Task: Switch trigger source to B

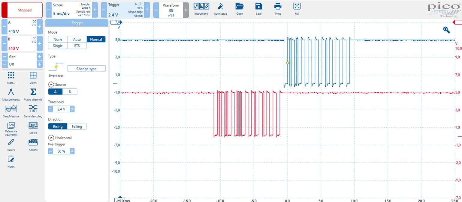Action: coord(70,92)
